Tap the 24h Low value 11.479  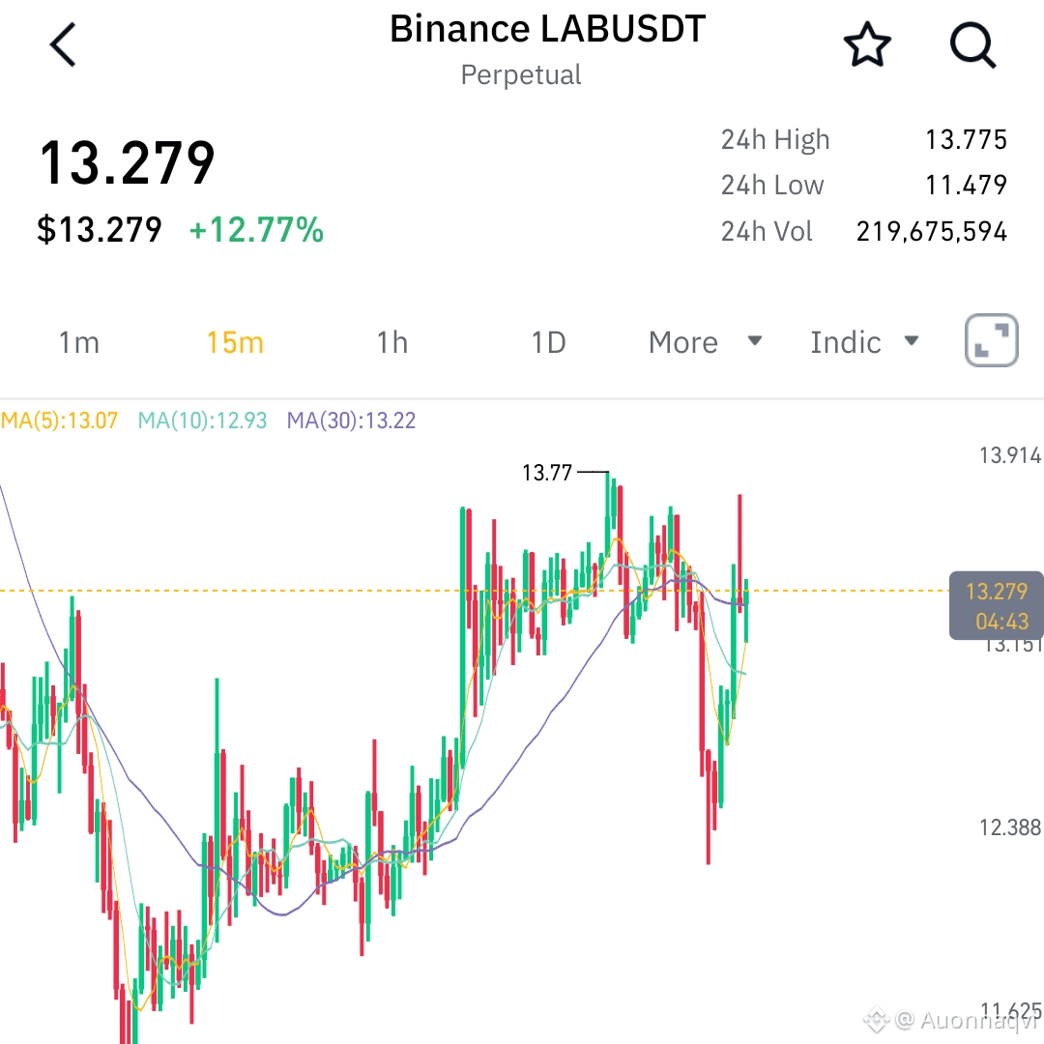pos(966,185)
